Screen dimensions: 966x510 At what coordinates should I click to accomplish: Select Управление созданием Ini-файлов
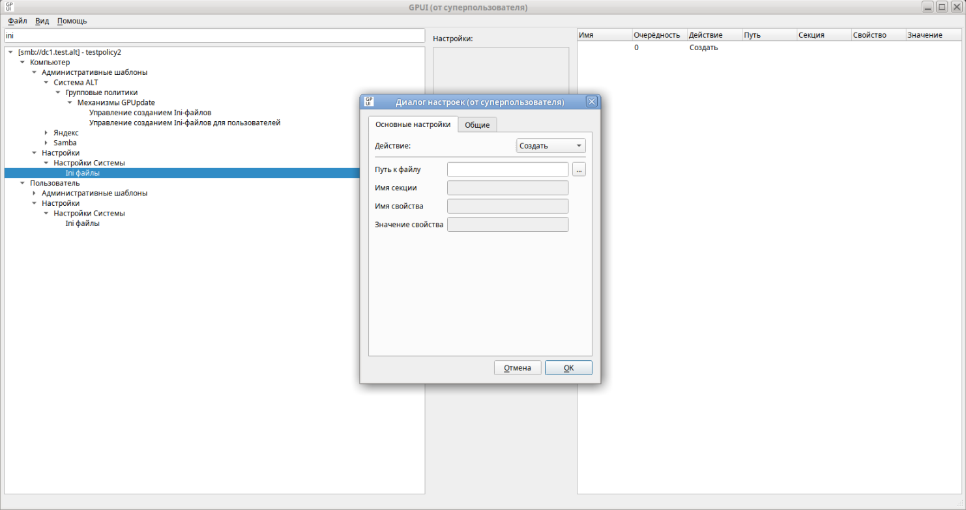(x=150, y=113)
